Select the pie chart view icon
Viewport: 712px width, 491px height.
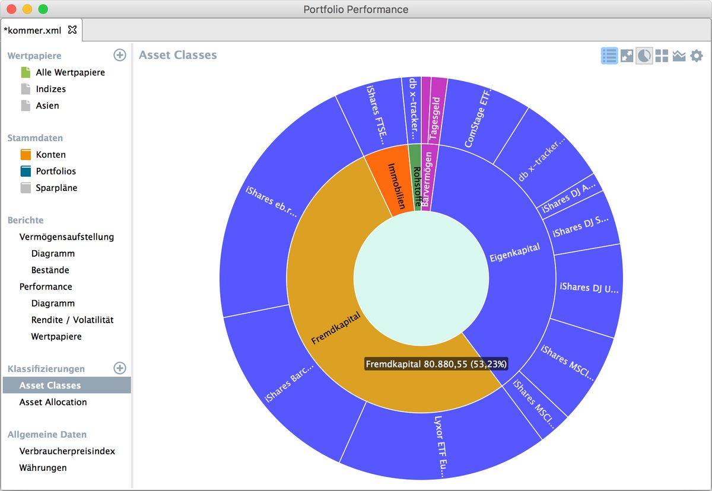coord(644,56)
